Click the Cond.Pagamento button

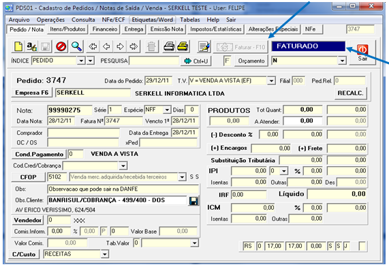click(x=40, y=155)
